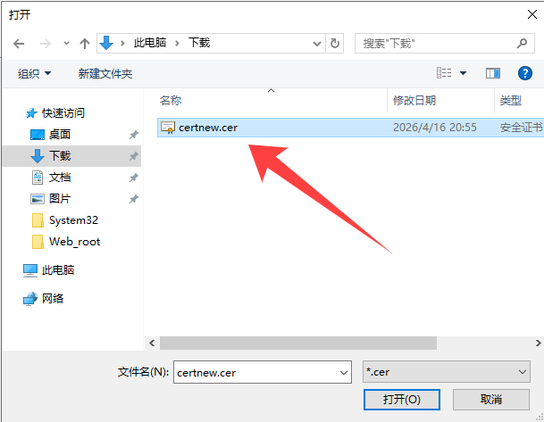The height and width of the screenshot is (422, 544).
Task: Refresh the Downloads folder view
Action: [334, 44]
